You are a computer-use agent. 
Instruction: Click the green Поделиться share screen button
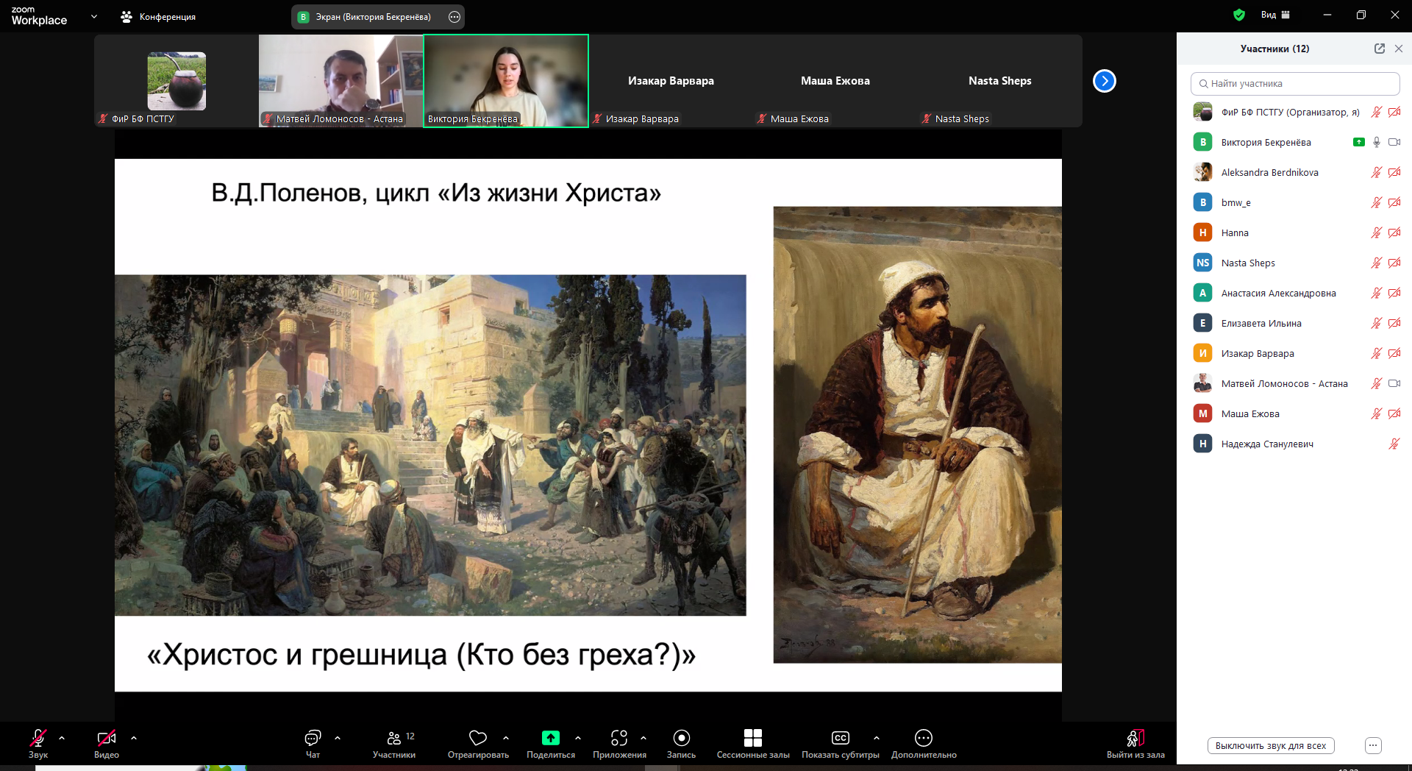pyautogui.click(x=551, y=743)
